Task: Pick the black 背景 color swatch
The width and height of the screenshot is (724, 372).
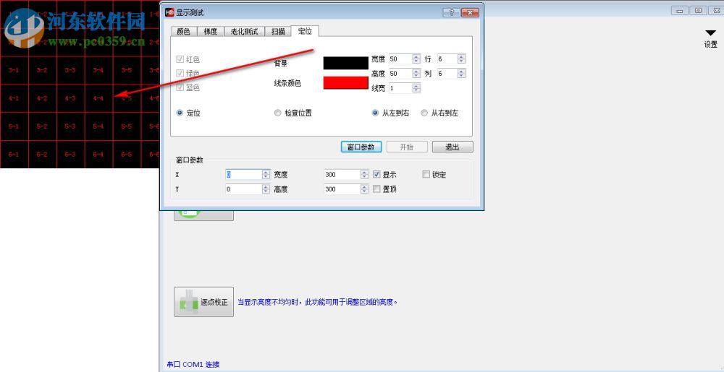Action: (346, 63)
